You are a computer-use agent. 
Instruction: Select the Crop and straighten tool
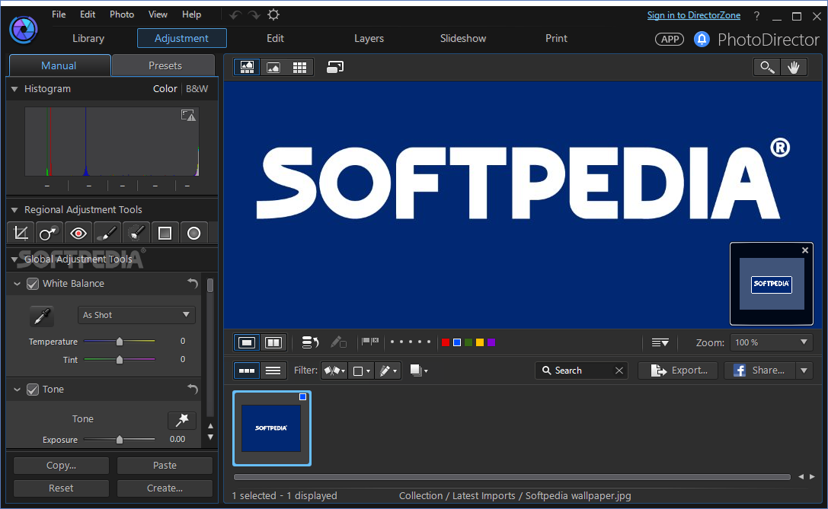(x=21, y=233)
